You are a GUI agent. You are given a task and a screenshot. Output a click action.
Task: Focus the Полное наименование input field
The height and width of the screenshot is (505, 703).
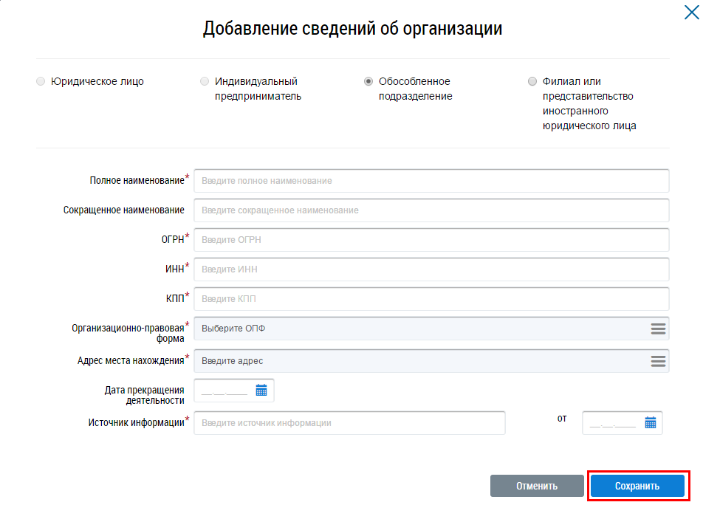(431, 181)
